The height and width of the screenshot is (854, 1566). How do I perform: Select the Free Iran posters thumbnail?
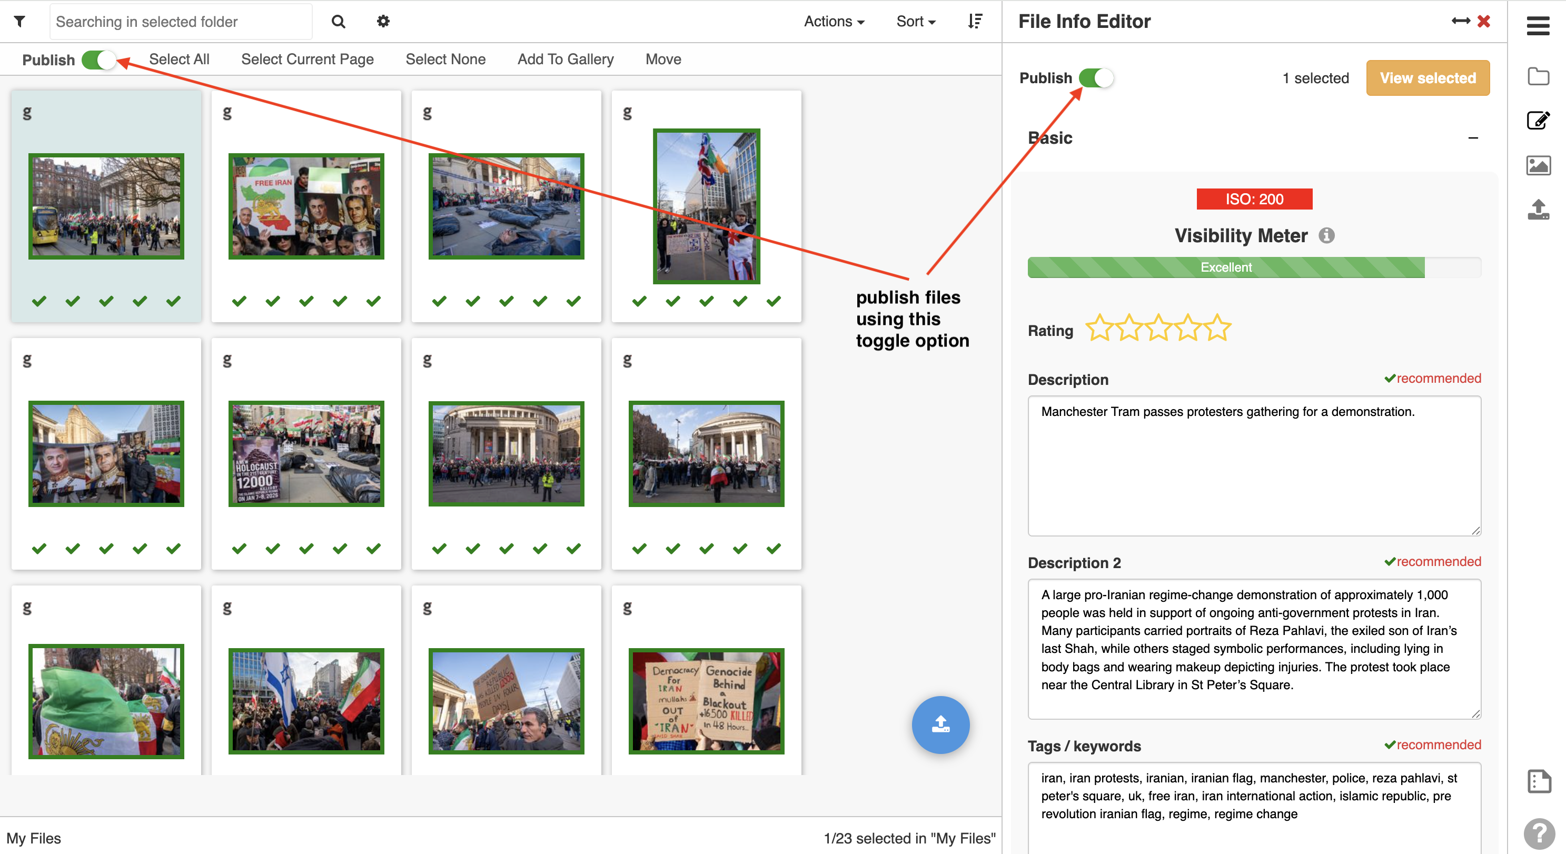(306, 206)
